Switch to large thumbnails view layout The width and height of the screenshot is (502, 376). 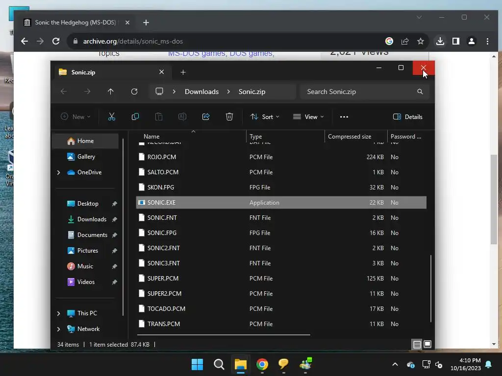click(x=427, y=344)
